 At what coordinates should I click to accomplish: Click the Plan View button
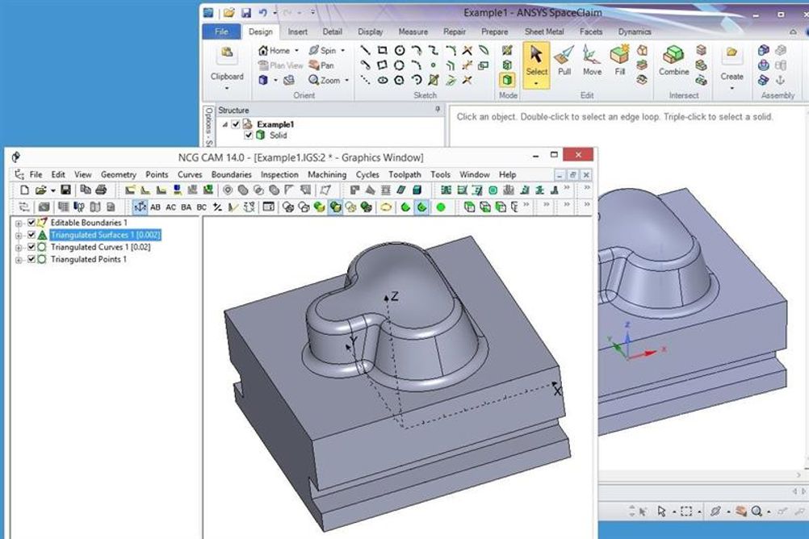pos(280,65)
